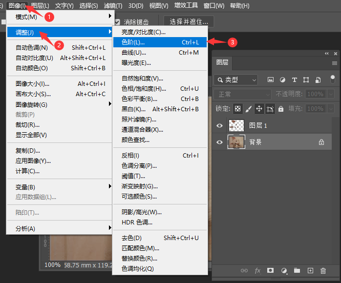341x283 pixels.
Task: Open the 正常 blend mode dropdown
Action: coord(242,94)
